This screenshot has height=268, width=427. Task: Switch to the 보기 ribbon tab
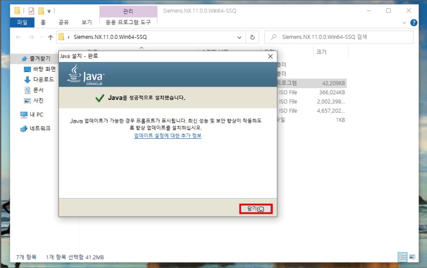[x=87, y=22]
